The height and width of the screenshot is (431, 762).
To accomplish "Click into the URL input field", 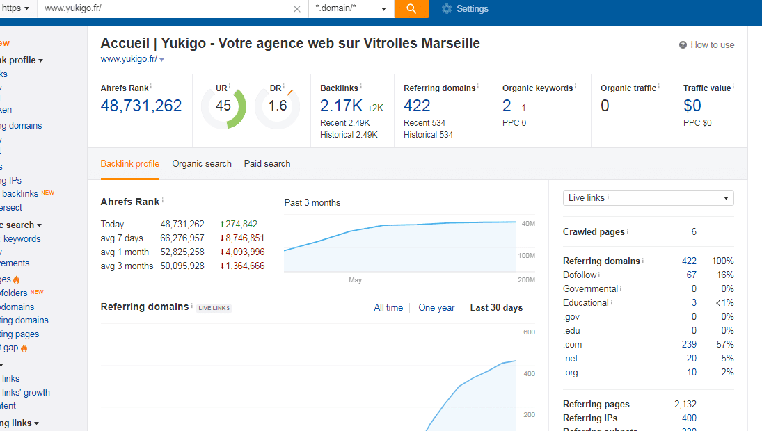I will [165, 8].
